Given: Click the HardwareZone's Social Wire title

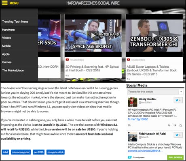Looking at the screenshot, I should [93, 3].
